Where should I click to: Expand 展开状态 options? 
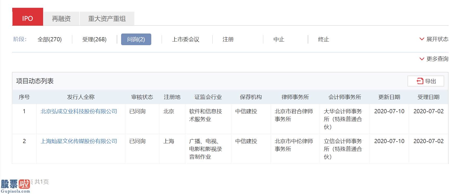(x=434, y=39)
